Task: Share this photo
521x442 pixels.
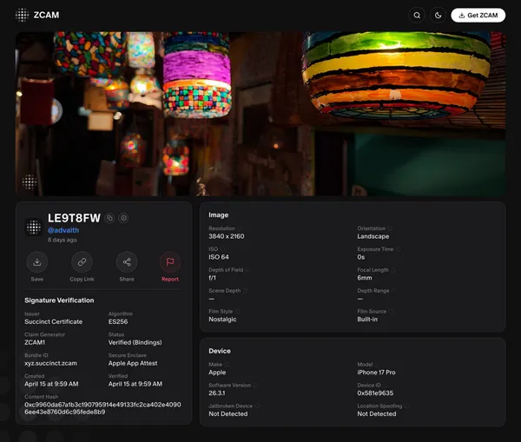Action: pos(127,262)
